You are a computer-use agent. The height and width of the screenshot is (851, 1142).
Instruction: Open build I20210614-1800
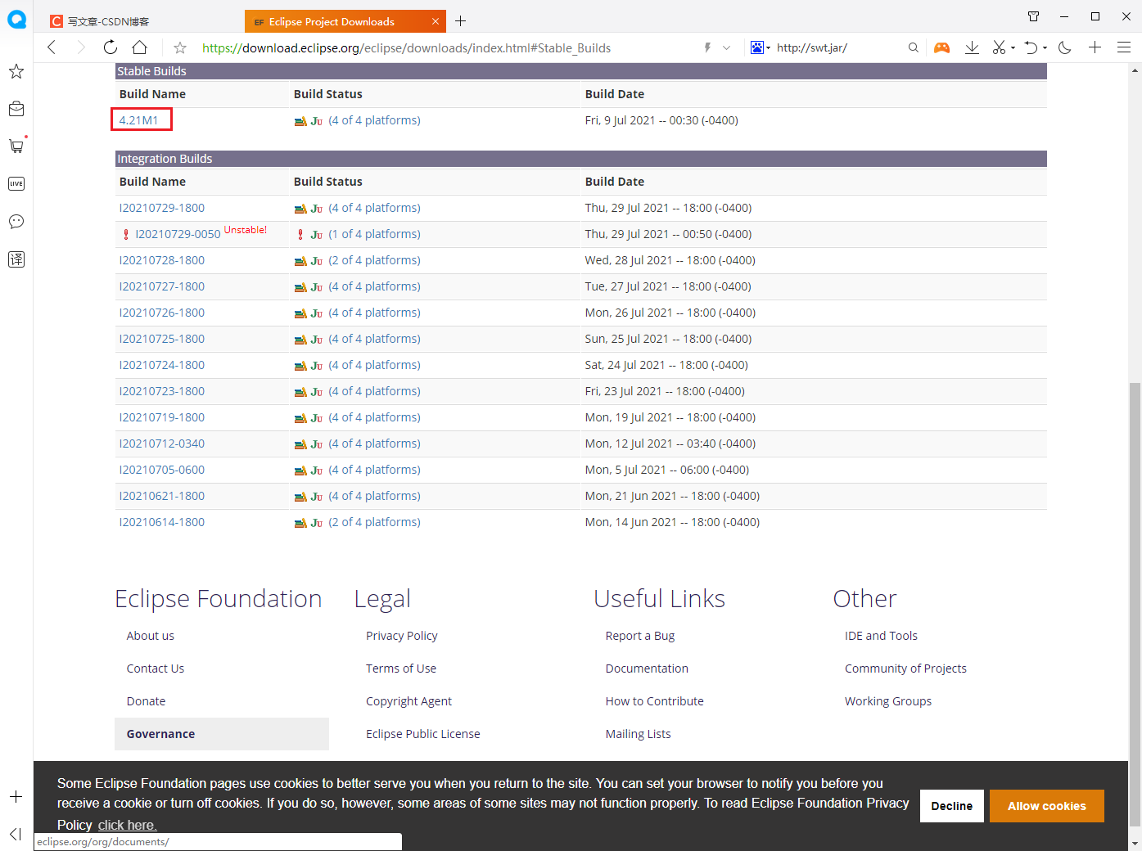[x=162, y=522]
